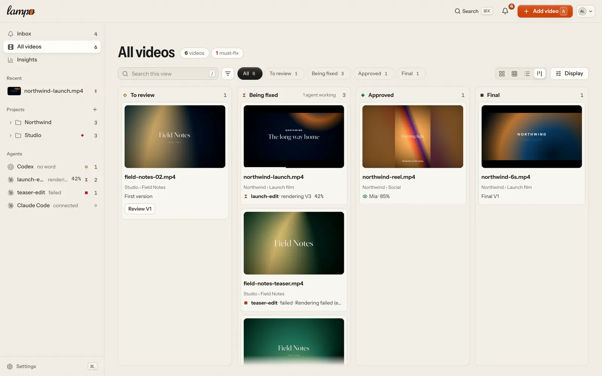
Task: Click the First version label
Action: click(138, 196)
